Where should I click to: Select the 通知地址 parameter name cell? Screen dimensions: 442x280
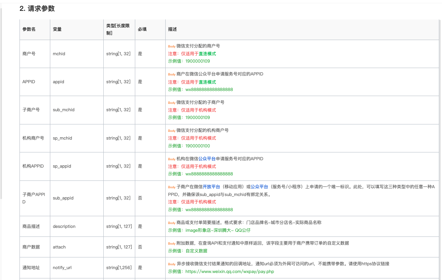(x=35, y=268)
